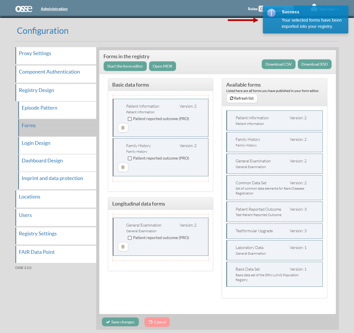Select available form Family History
Image resolution: width=354 pixels, height=333 pixels.
[x=274, y=142]
